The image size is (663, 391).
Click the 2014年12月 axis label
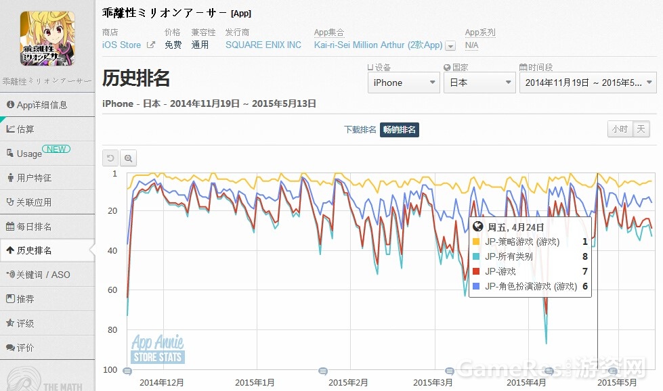(162, 383)
